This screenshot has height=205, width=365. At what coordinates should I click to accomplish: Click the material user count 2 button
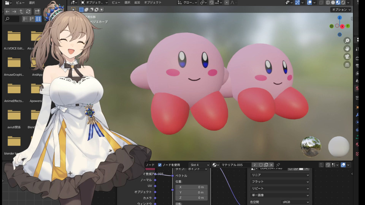coord(254,165)
